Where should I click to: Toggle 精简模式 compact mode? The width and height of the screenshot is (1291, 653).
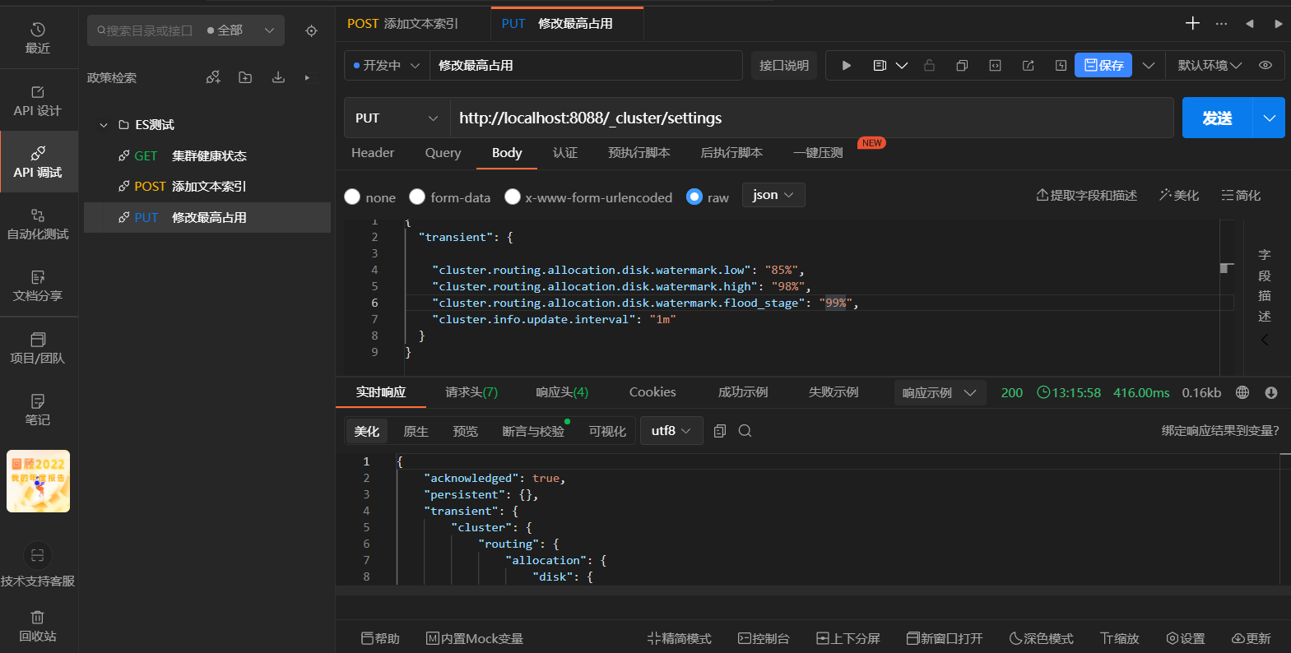pyautogui.click(x=679, y=638)
